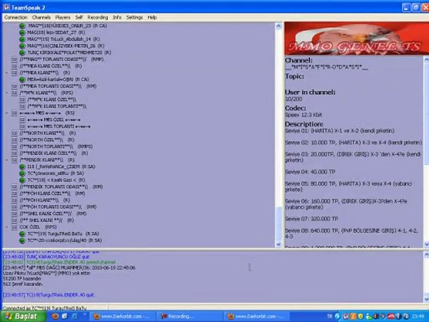This screenshot has width=429, height=322.
Task: Click green icon of last user in COK ÖZEL
Action: pyautogui.click(x=22, y=241)
